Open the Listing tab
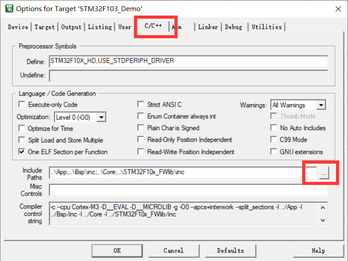Image resolution: width=348 pixels, height=261 pixels. (100, 27)
